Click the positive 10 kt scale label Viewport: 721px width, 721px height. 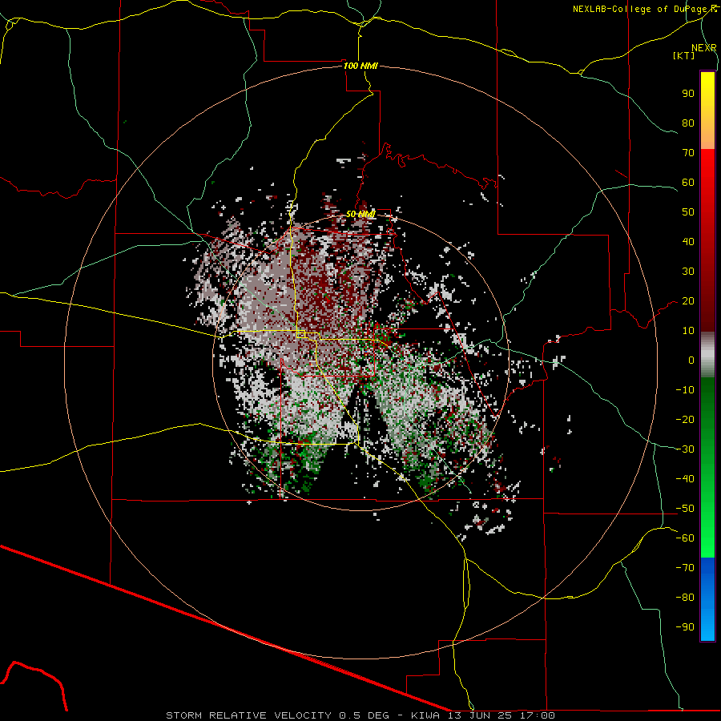688,331
